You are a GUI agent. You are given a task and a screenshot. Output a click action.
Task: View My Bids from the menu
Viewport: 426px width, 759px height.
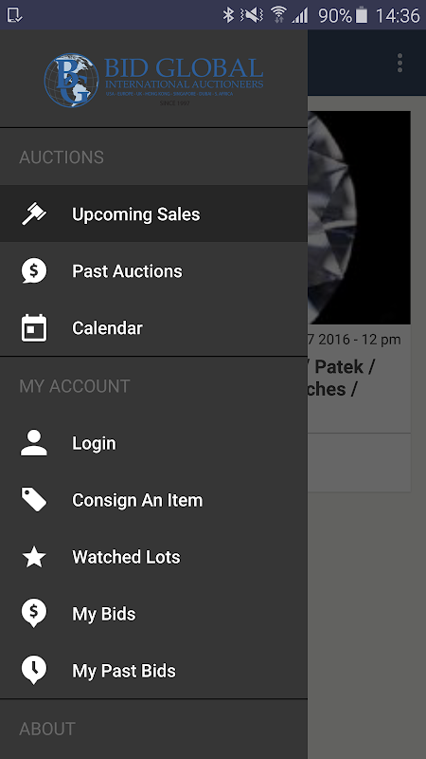pos(153,614)
